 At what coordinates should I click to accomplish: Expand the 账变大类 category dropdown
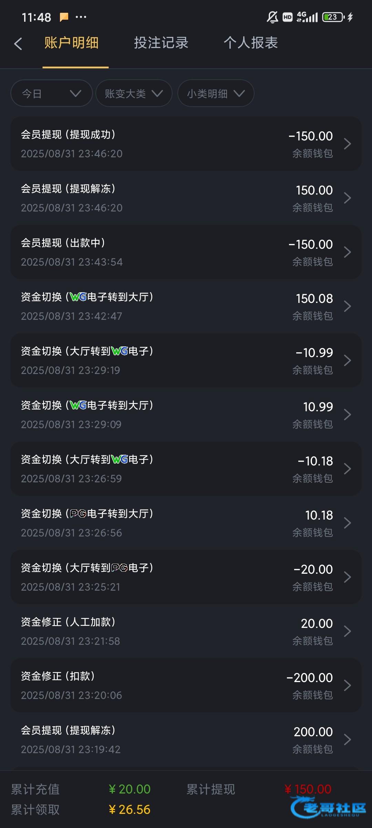134,93
